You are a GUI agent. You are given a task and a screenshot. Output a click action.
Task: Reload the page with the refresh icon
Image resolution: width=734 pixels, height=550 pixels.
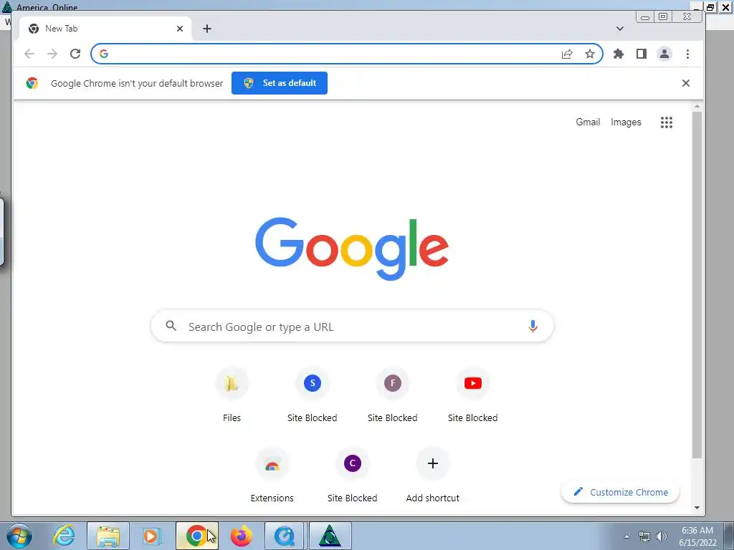coord(75,54)
